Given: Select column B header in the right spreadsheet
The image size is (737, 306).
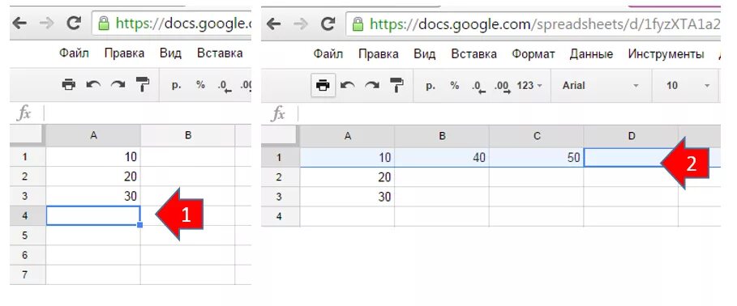Looking at the screenshot, I should 442,136.
